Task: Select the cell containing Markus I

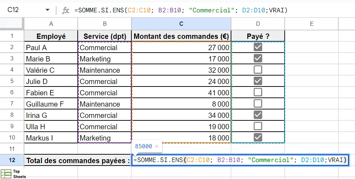Action: (x=51, y=138)
